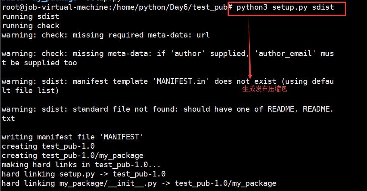The height and width of the screenshot is (191, 367).
Task: Click the "creating test_pub-1.0/my_package" line
Action: 73,156
